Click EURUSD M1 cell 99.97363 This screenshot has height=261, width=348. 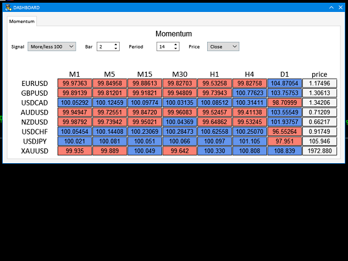click(x=74, y=83)
